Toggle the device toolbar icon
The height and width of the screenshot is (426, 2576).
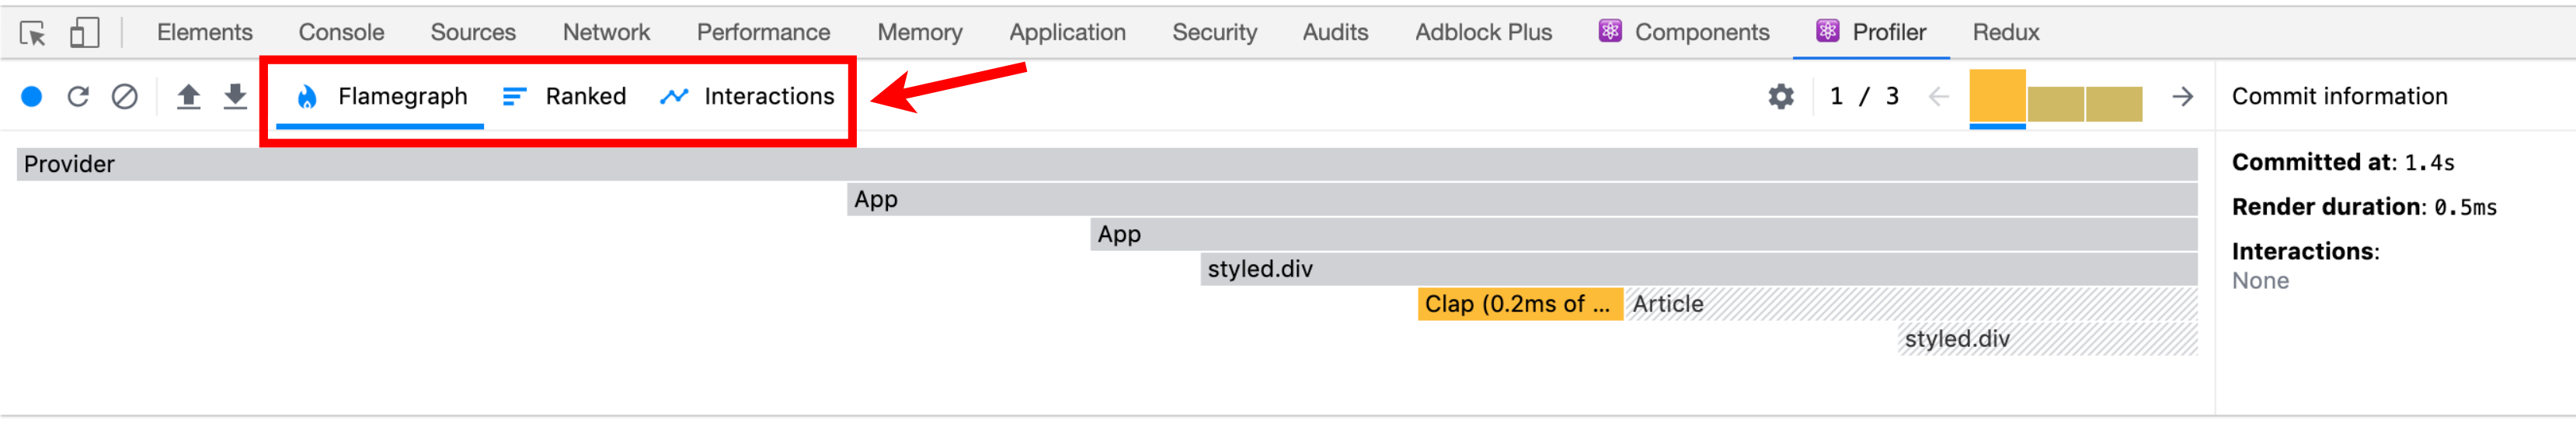84,33
